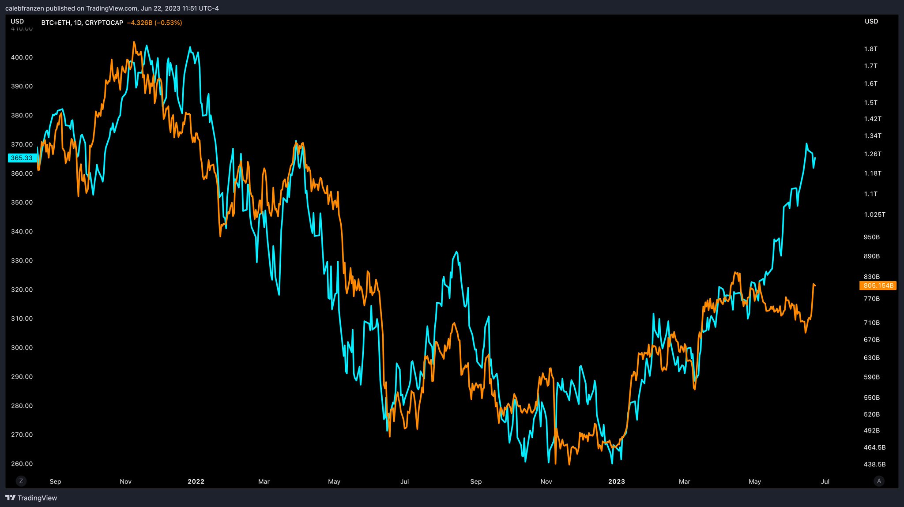Image resolution: width=904 pixels, height=507 pixels.
Task: Select the BTC+ETH, 1D, CRYPTOCAP legend title
Action: point(82,23)
